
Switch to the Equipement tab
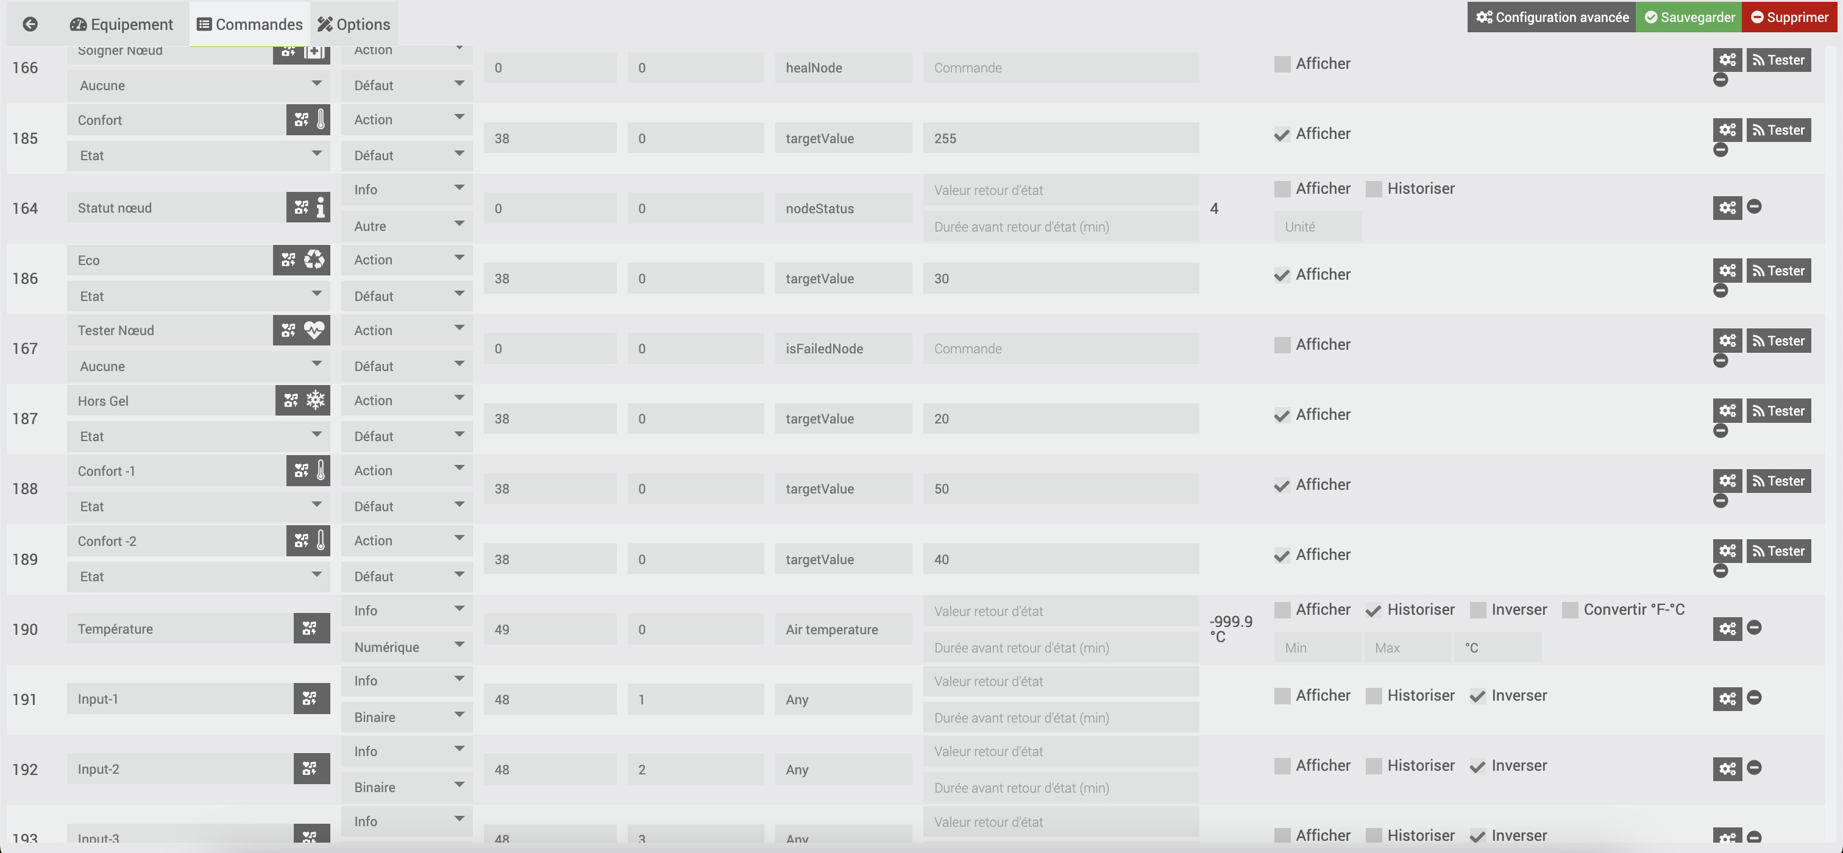[122, 24]
